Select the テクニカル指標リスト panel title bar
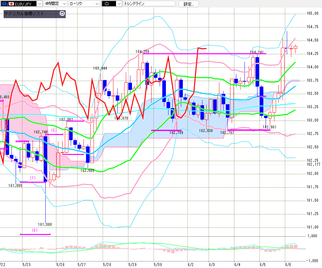 pos(35,14)
